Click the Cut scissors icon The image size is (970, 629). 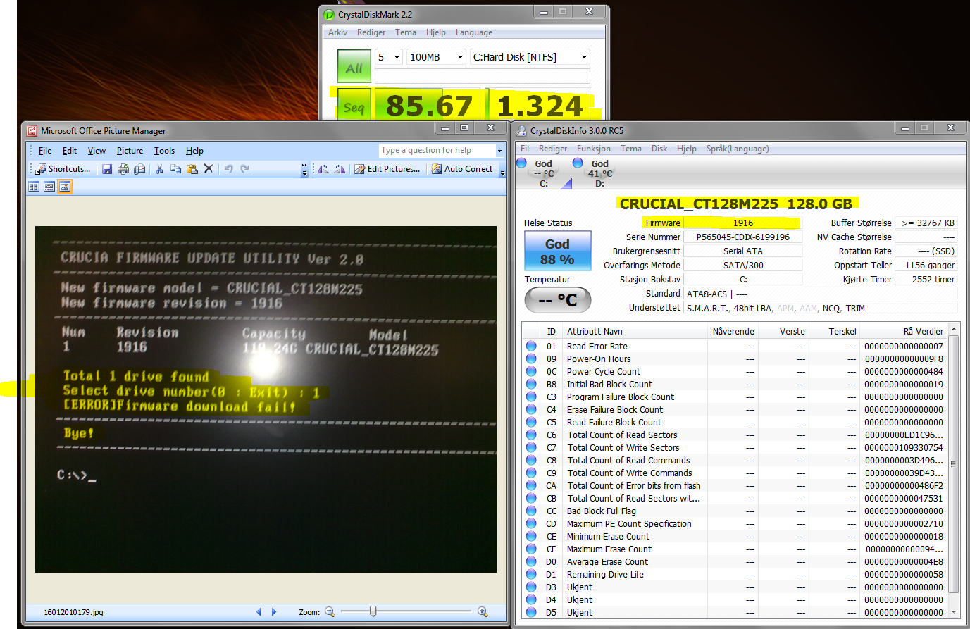coord(160,169)
